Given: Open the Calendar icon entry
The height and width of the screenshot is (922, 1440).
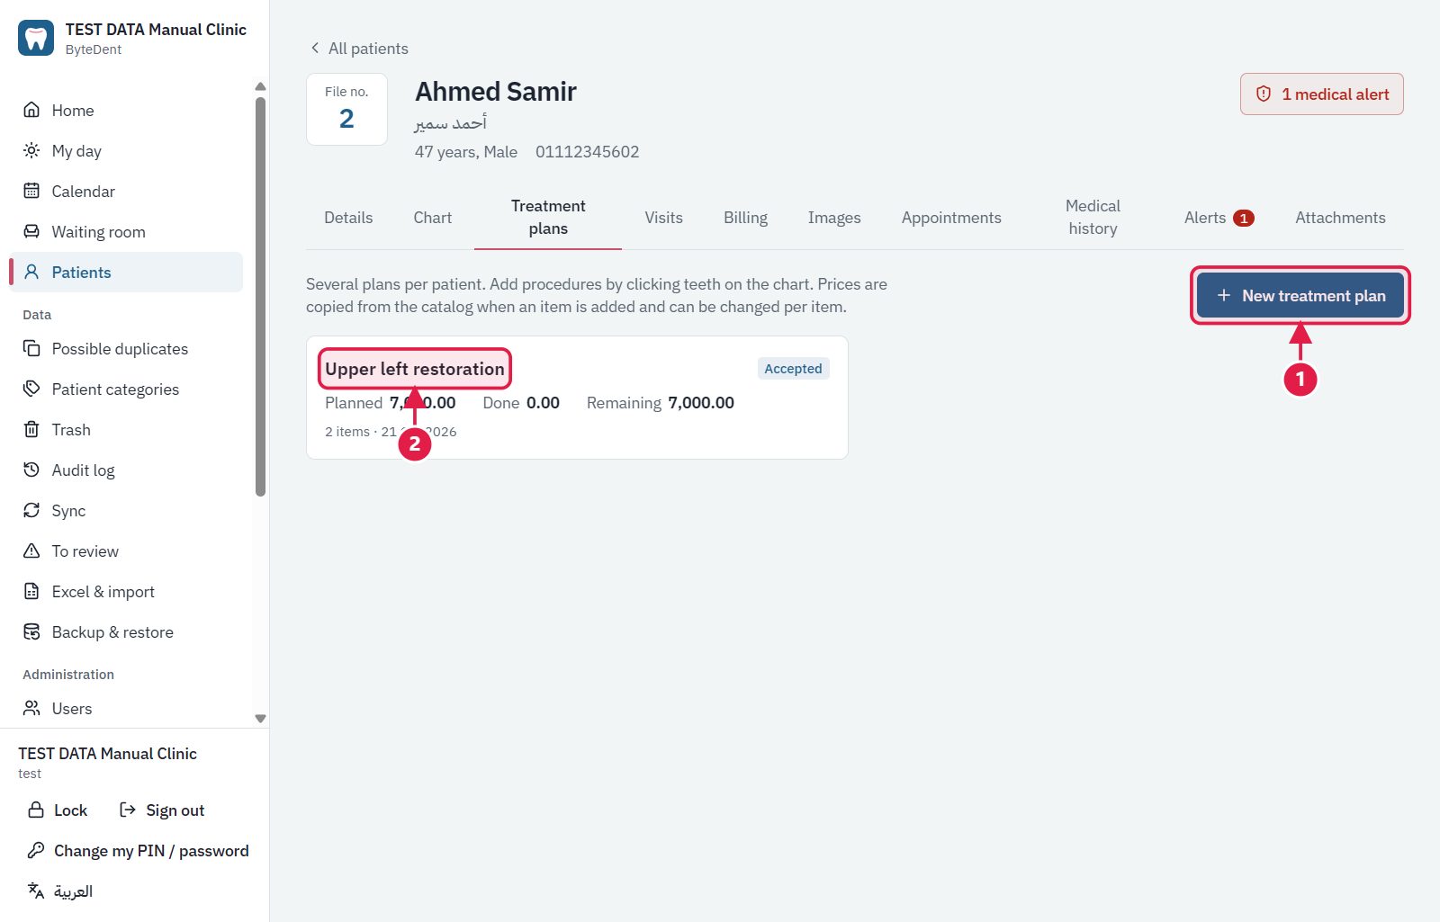Looking at the screenshot, I should (x=31, y=191).
